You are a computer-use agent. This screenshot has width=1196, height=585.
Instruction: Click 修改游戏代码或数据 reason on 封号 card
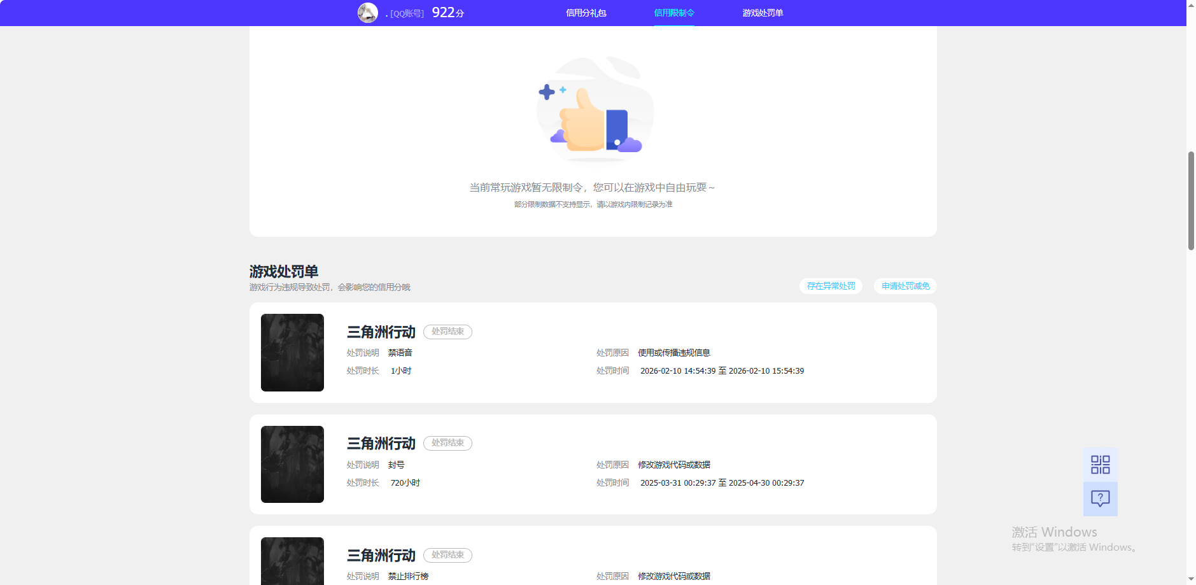[x=674, y=465]
